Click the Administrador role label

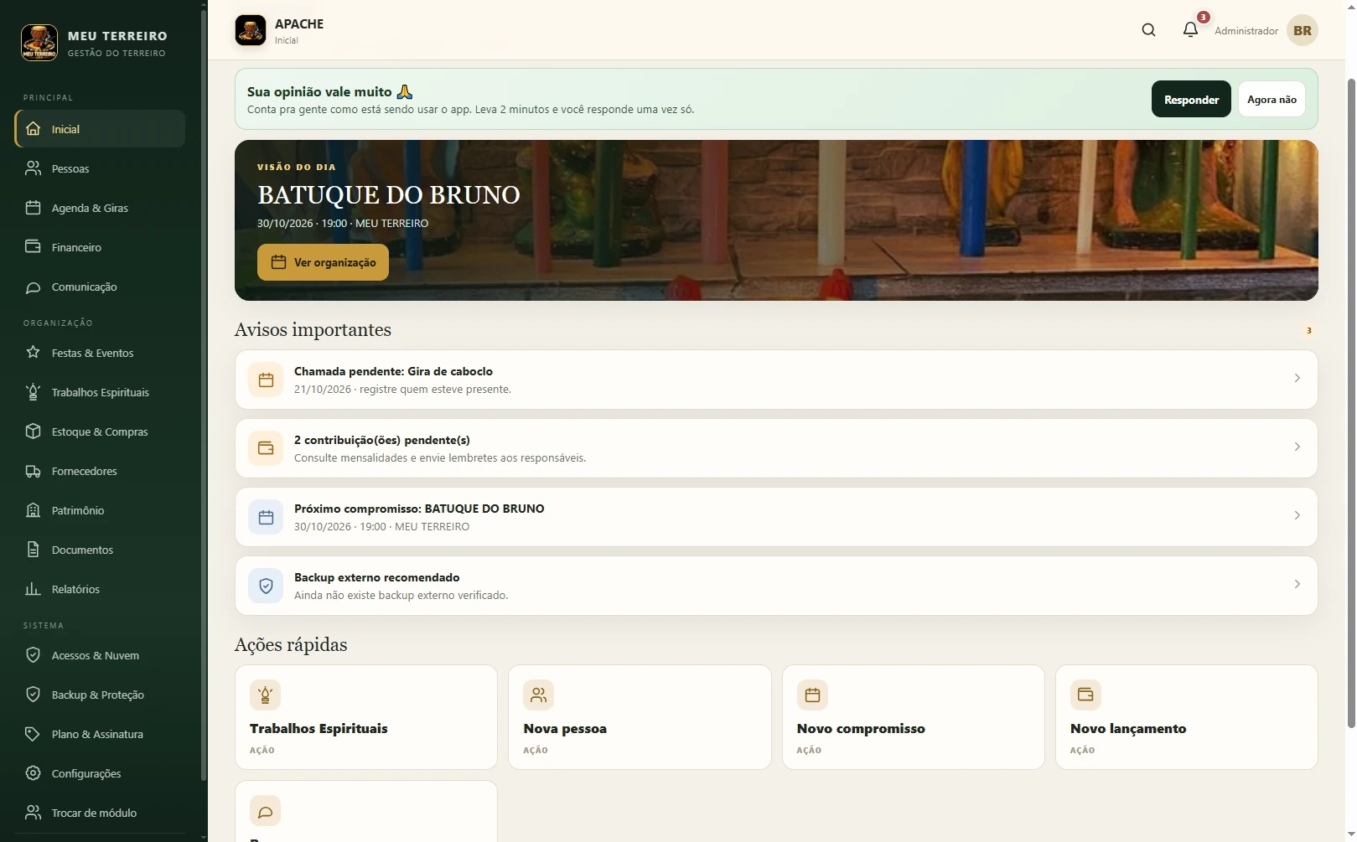tap(1246, 31)
